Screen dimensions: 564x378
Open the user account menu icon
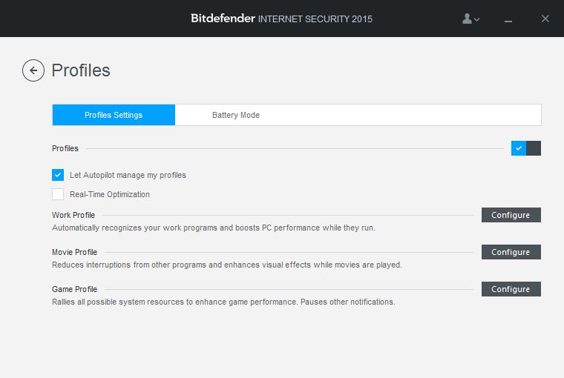pos(470,19)
